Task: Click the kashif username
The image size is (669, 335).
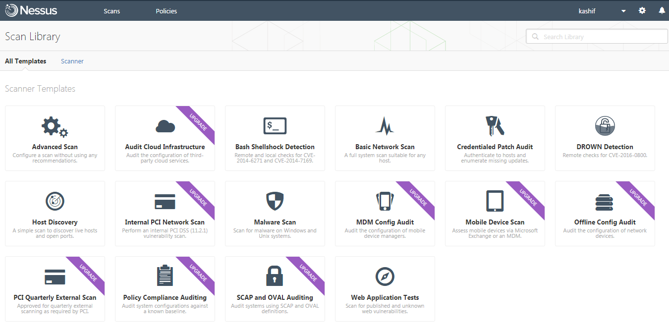Action: [587, 11]
